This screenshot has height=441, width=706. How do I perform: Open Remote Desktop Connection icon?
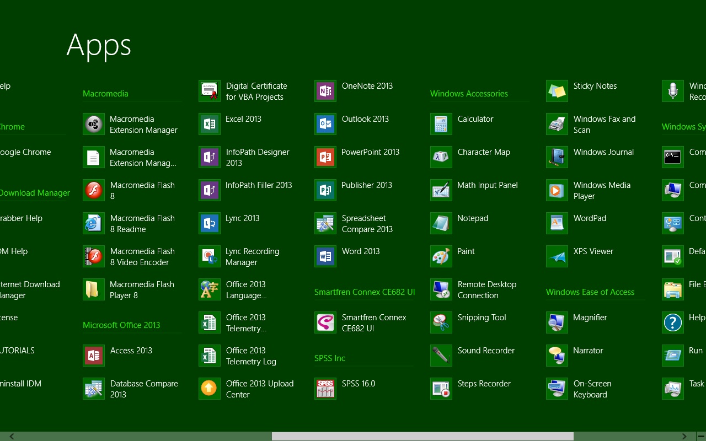click(x=441, y=289)
